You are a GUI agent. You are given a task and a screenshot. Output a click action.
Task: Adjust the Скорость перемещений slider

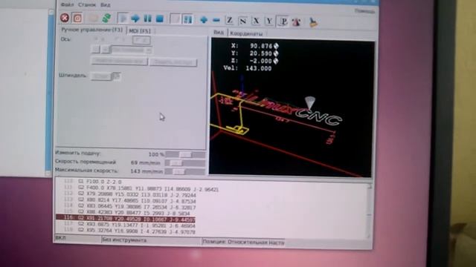[x=185, y=163]
